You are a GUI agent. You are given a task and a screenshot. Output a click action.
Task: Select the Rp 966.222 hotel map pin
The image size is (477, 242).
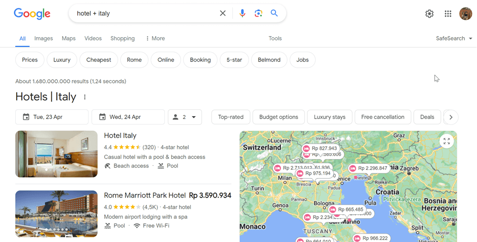(371, 238)
